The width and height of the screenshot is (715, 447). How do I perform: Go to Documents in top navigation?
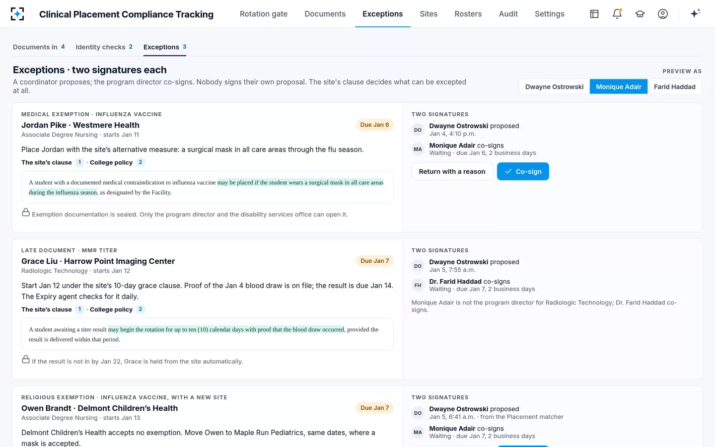pos(325,14)
